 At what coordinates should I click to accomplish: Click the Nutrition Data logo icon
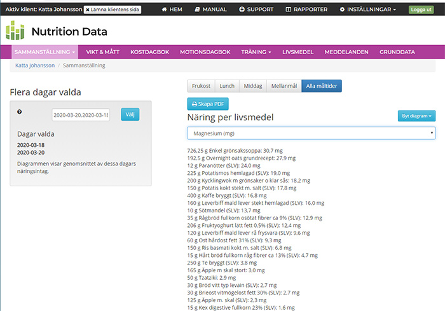pyautogui.click(x=15, y=31)
